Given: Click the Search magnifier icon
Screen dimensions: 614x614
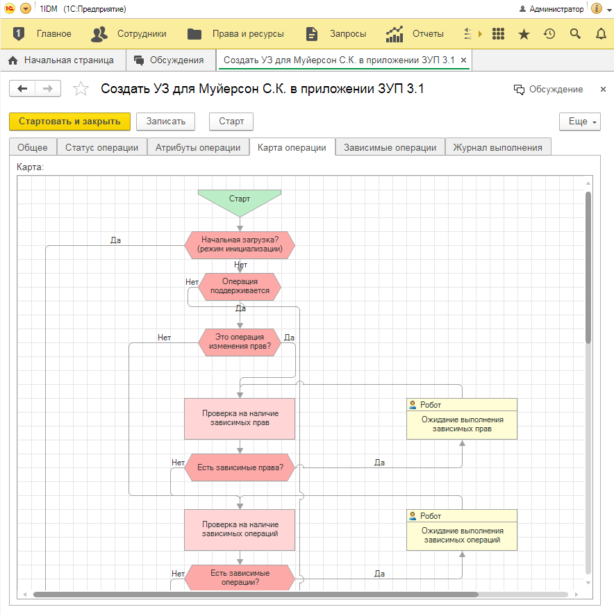Looking at the screenshot, I should (x=575, y=33).
